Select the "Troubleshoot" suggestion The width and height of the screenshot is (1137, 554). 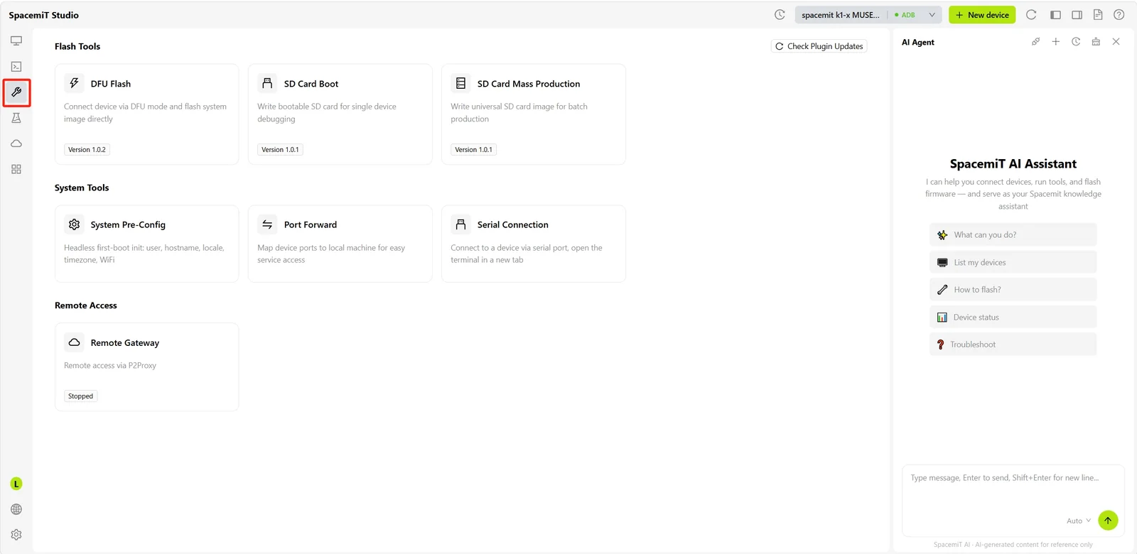(1013, 344)
